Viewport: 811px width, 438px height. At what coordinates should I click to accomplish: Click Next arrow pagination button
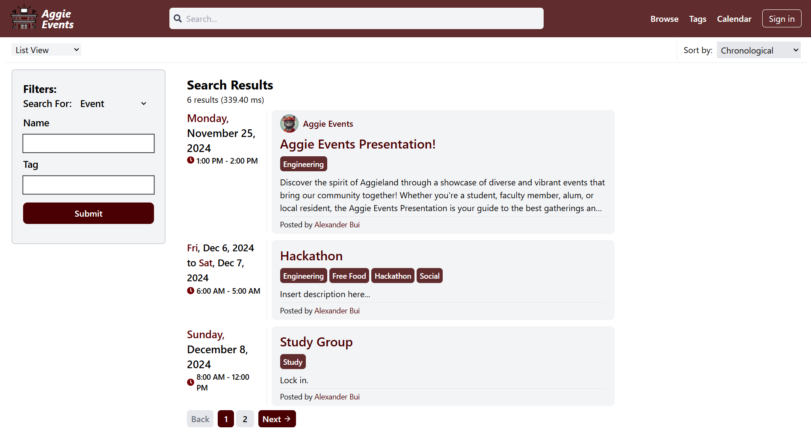point(277,419)
